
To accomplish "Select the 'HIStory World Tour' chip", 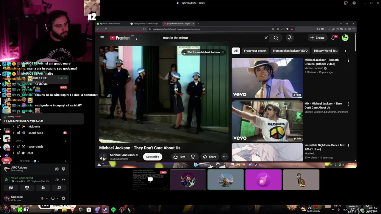I will (x=326, y=51).
